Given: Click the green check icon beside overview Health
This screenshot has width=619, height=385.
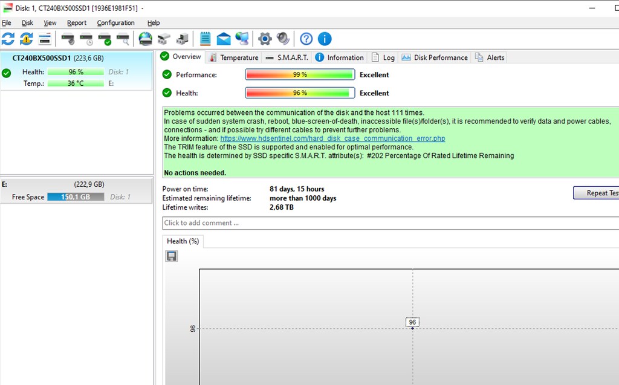Looking at the screenshot, I should (x=167, y=93).
